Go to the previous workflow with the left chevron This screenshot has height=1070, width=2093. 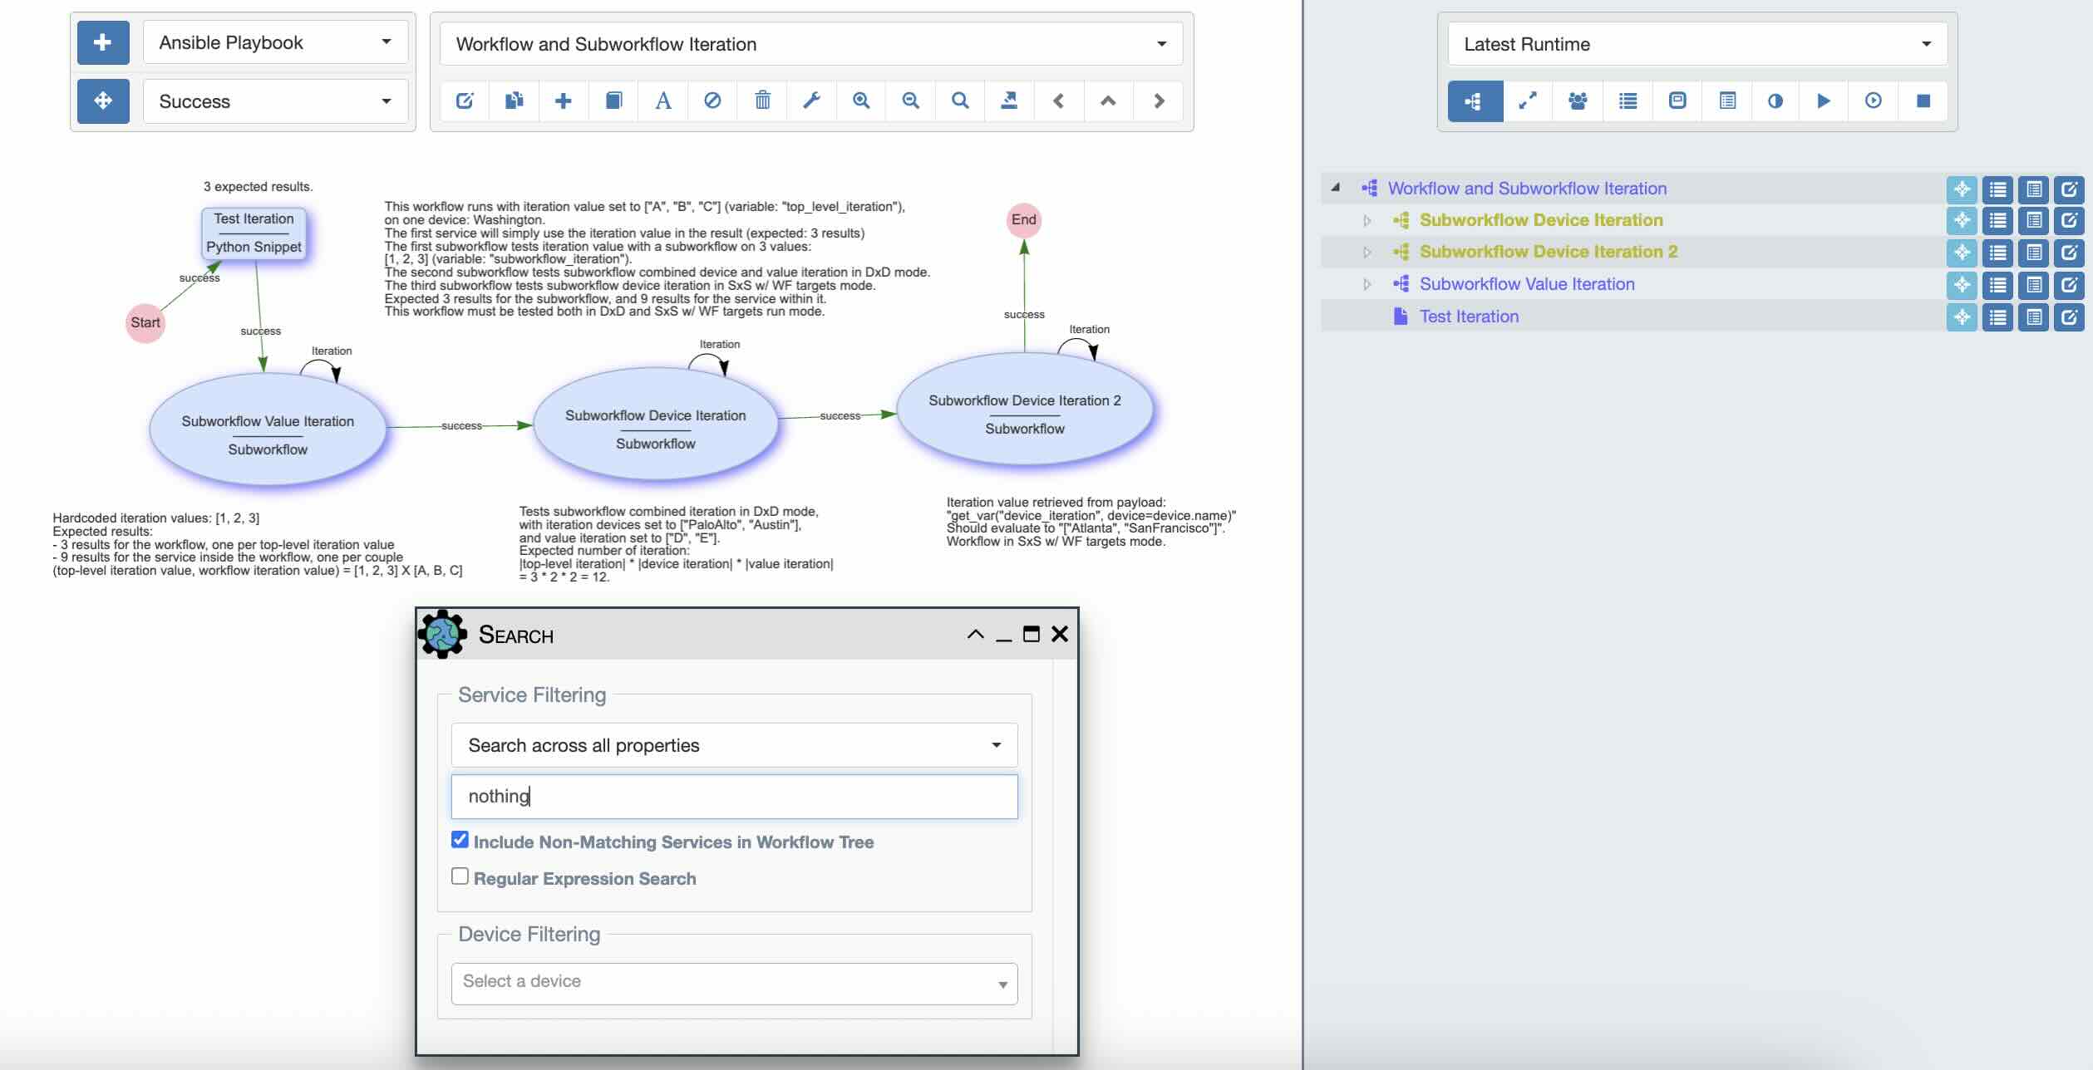[x=1059, y=101]
